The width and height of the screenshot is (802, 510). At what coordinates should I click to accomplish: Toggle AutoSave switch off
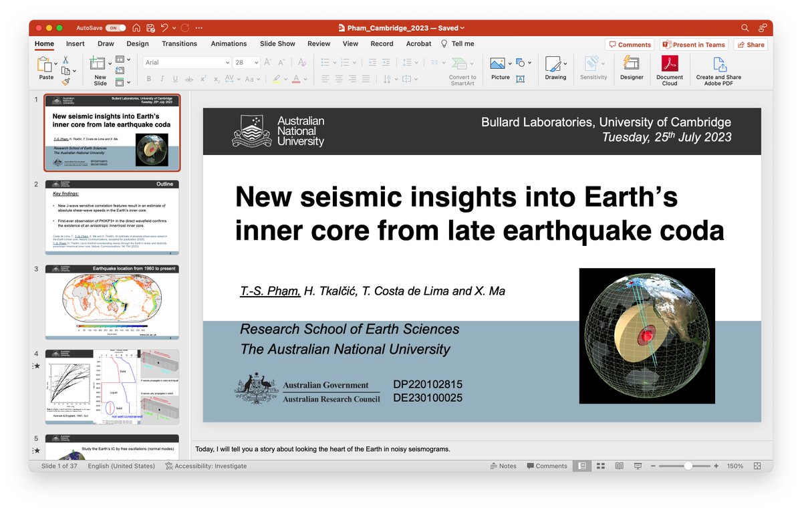116,28
